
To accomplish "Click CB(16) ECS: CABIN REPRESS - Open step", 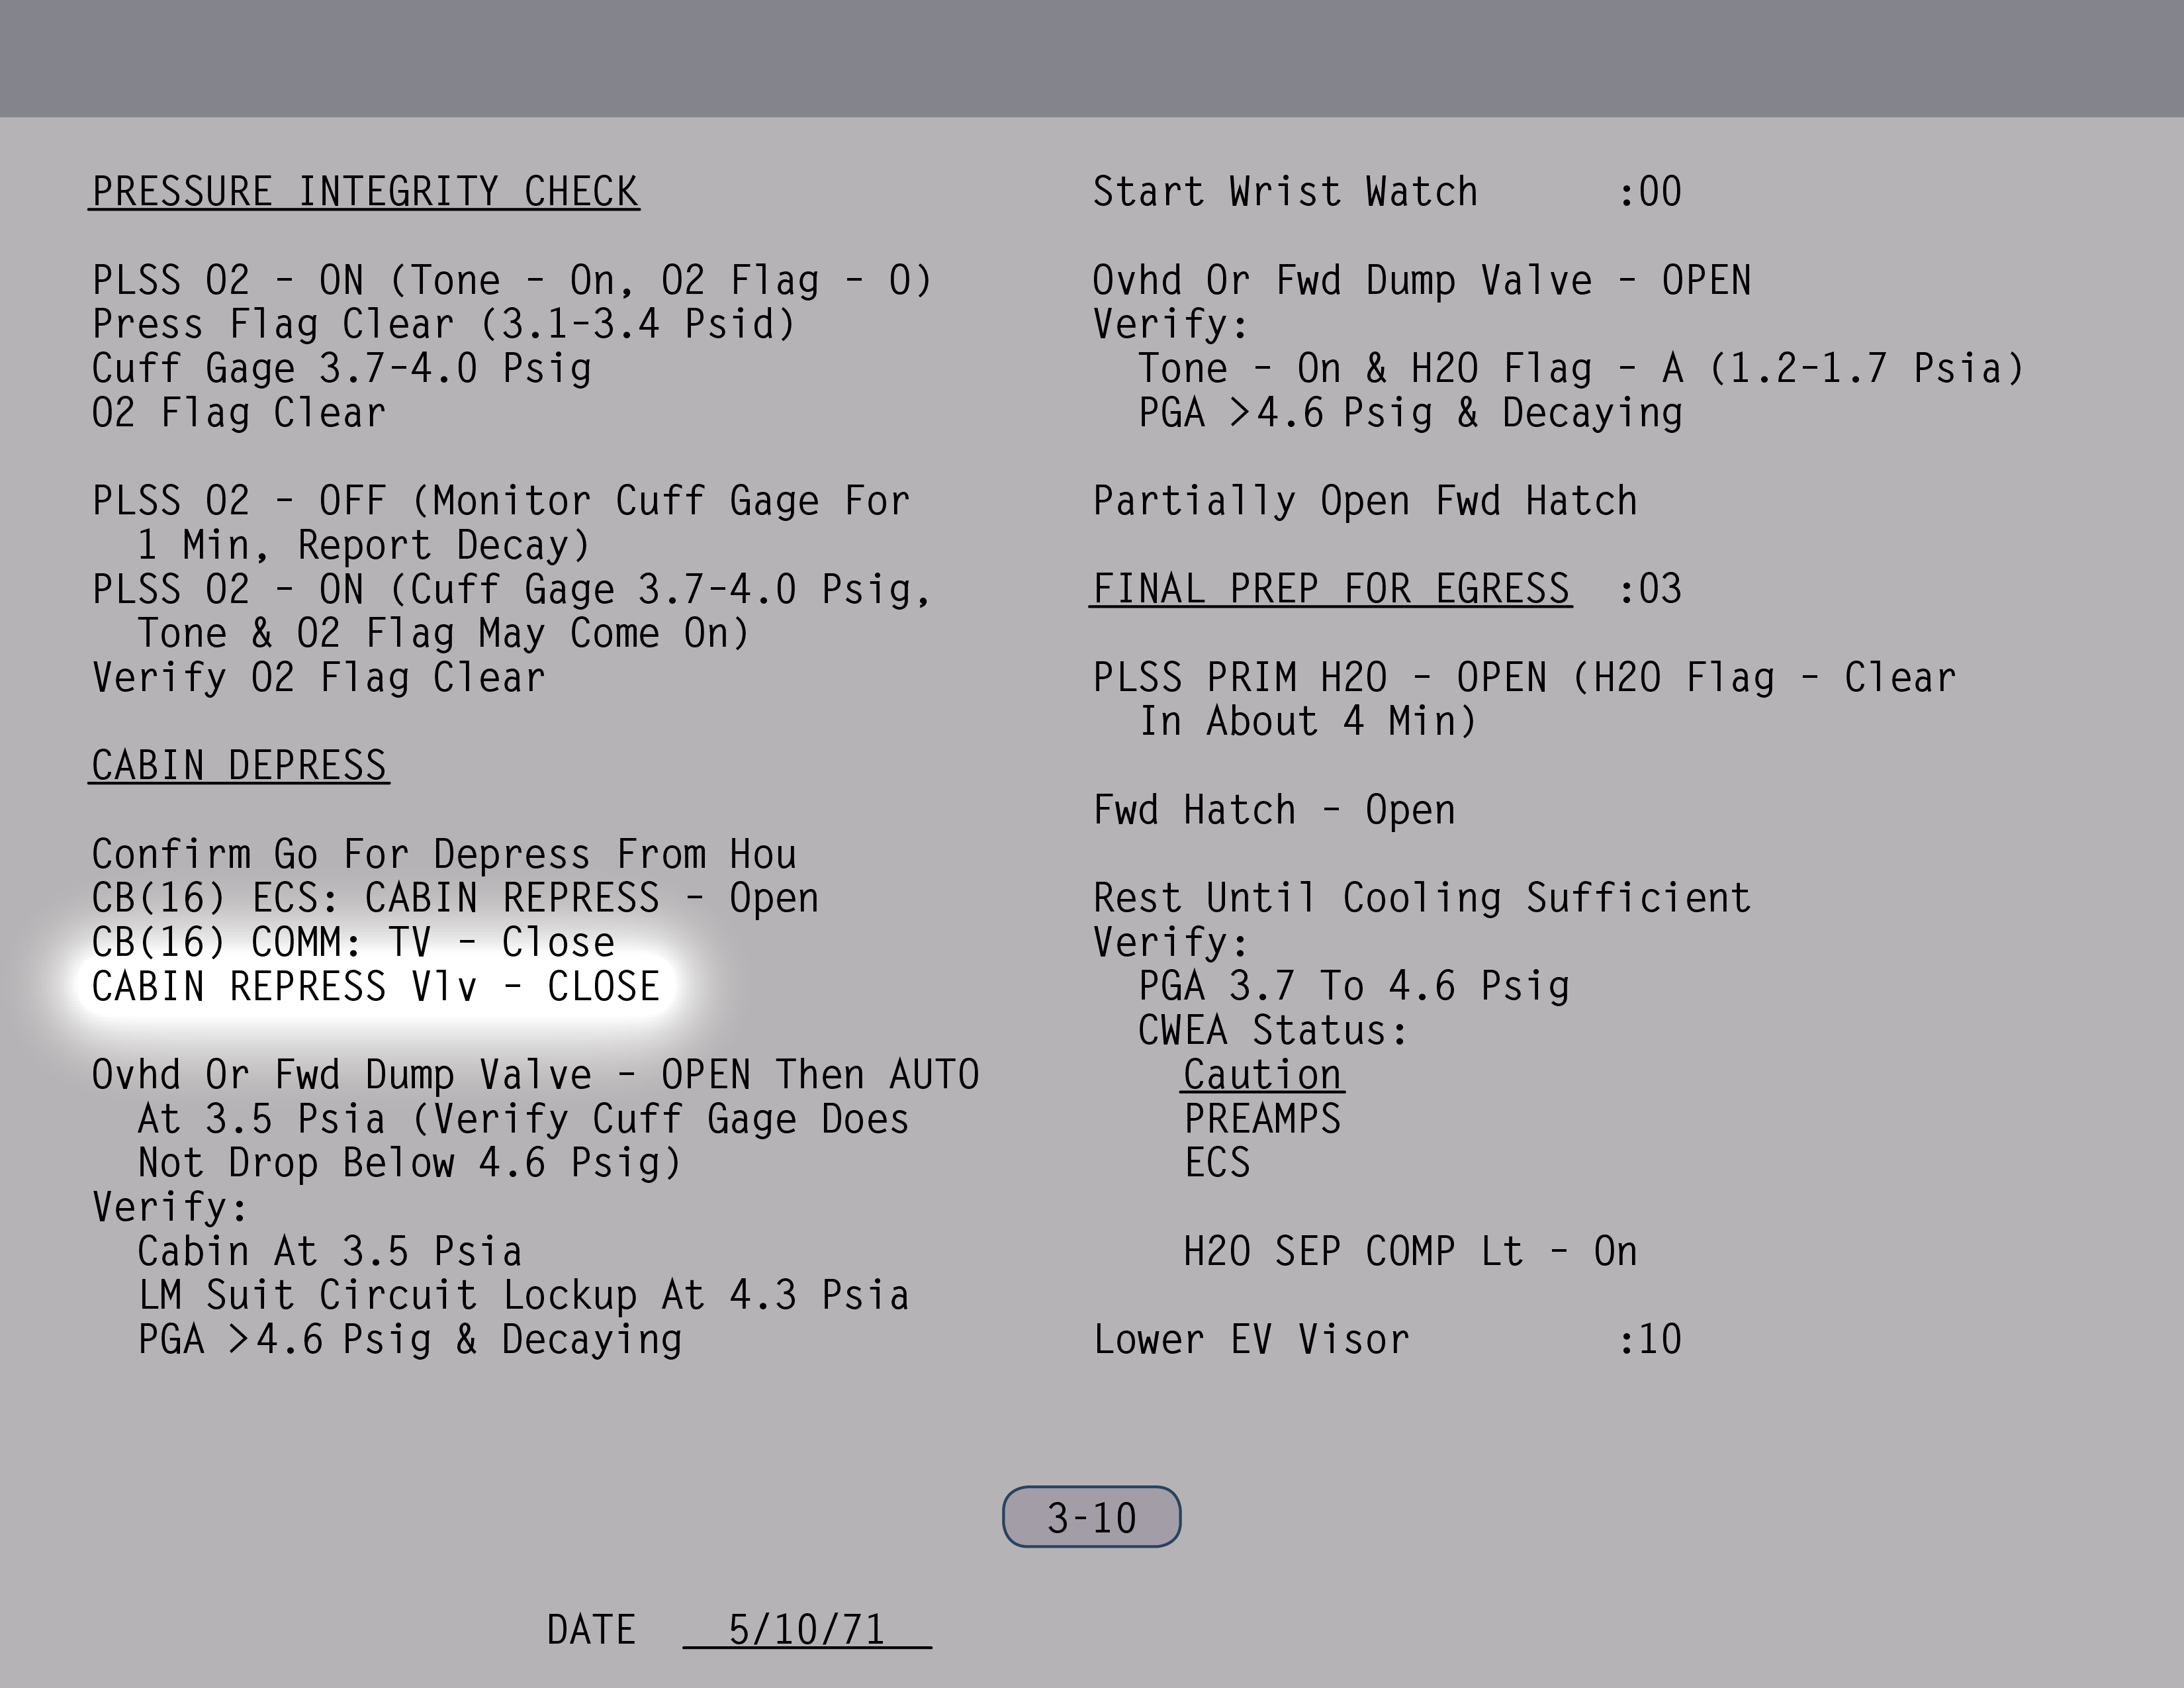I will [455, 898].
